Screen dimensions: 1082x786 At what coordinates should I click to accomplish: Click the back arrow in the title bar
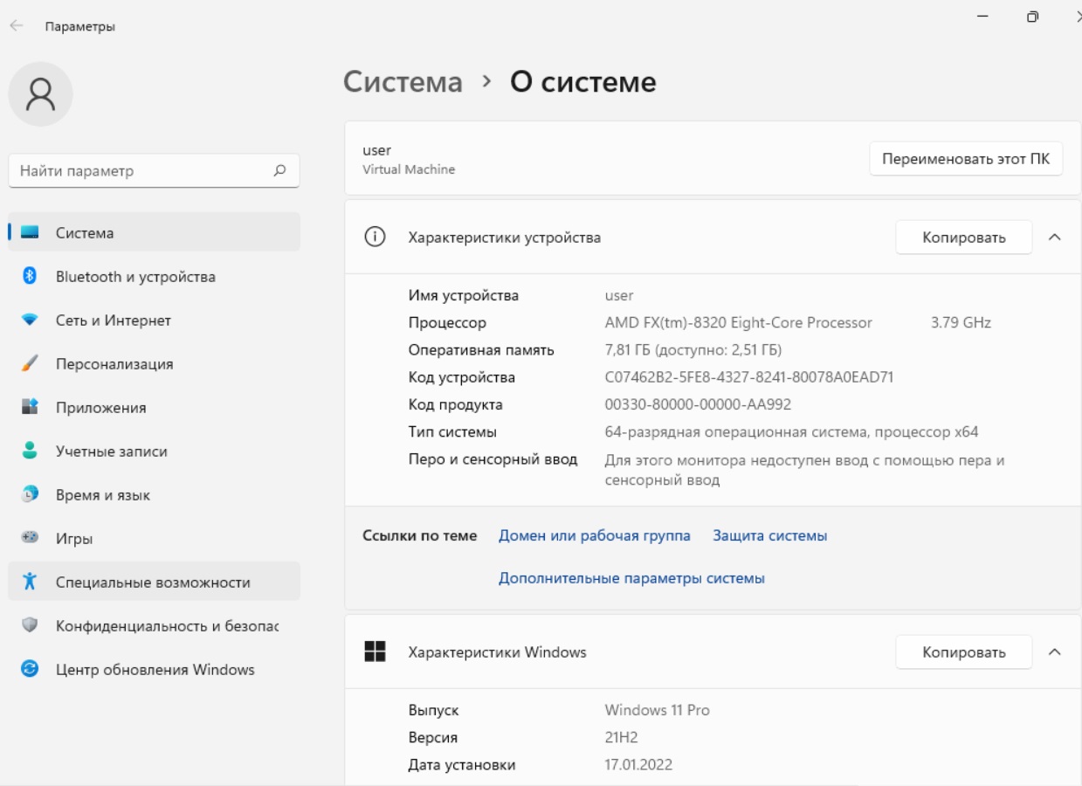[17, 26]
